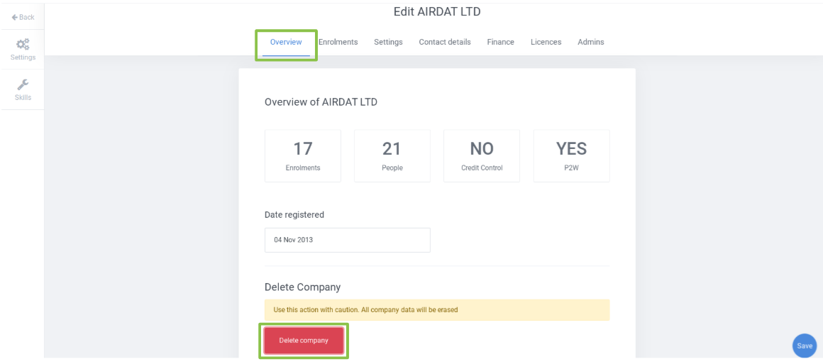Click the Overview of AIRDAT LTD heading

pyautogui.click(x=321, y=102)
